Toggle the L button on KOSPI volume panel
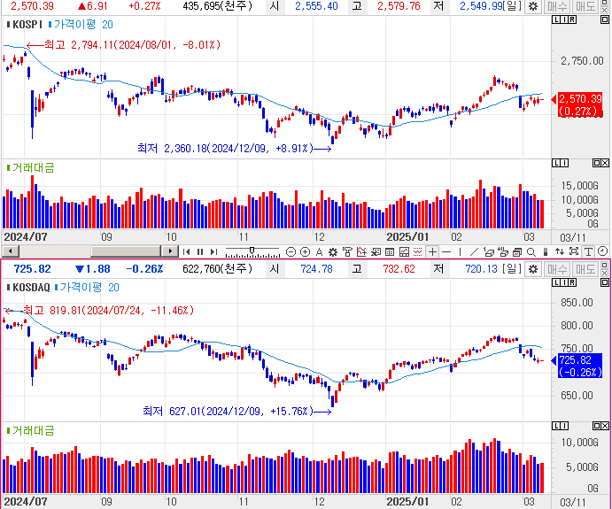This screenshot has height=509, width=612. point(556,163)
